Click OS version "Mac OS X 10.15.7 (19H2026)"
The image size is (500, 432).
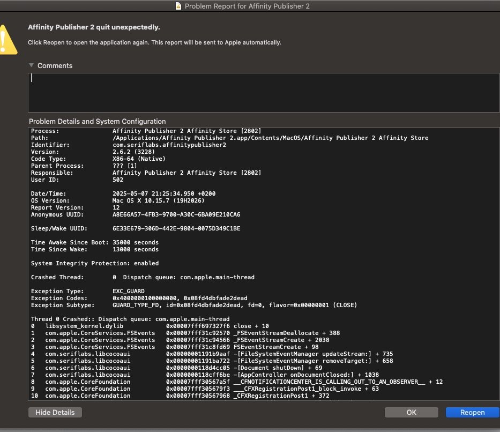coord(158,200)
